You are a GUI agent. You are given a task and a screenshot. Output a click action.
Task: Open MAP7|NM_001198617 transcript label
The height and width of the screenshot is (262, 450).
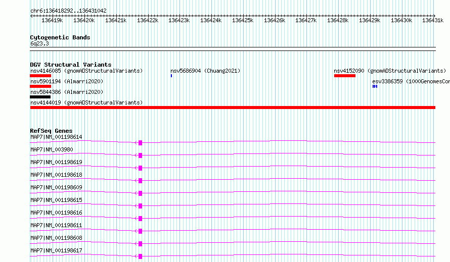(x=56, y=250)
